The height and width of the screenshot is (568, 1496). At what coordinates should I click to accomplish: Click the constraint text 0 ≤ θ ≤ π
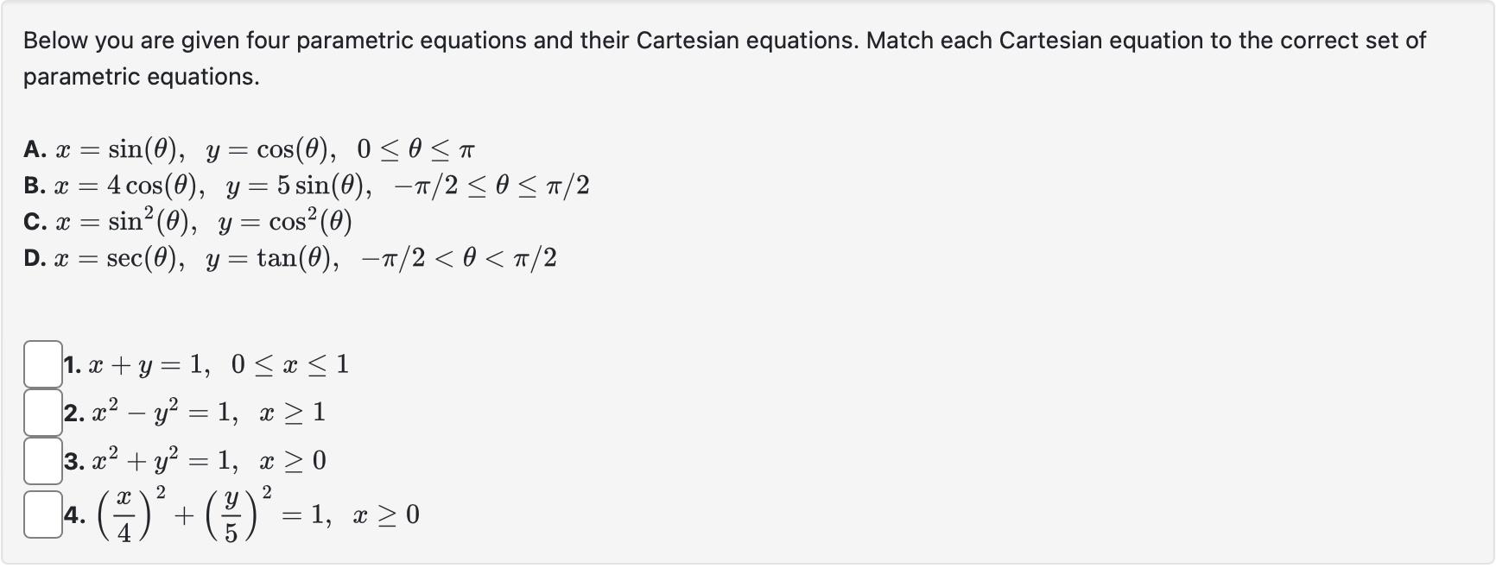415,148
